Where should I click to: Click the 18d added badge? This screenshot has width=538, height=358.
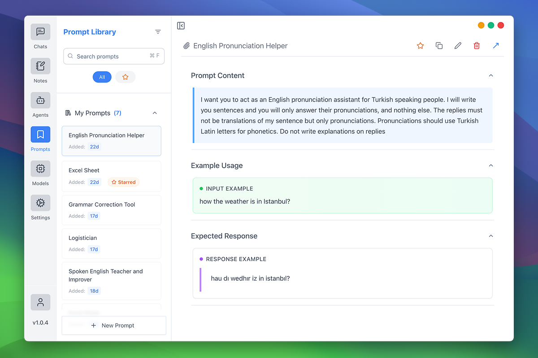94,291
